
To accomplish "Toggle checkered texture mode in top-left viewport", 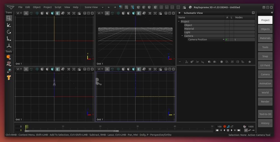I will tap(63, 13).
